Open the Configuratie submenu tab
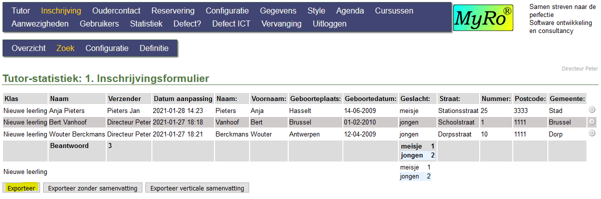Screen dimensions: 601x199 (107, 48)
